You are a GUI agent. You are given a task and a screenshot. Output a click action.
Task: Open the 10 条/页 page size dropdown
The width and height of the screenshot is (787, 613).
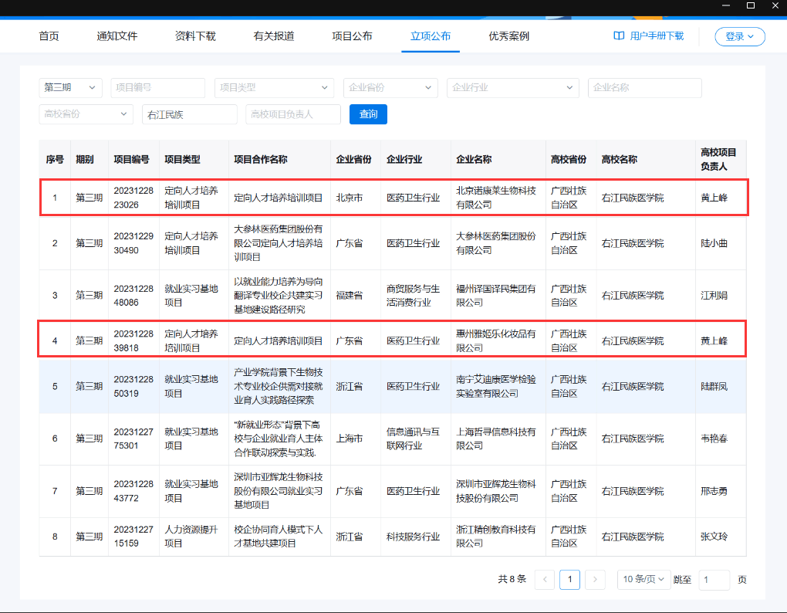pyautogui.click(x=644, y=579)
